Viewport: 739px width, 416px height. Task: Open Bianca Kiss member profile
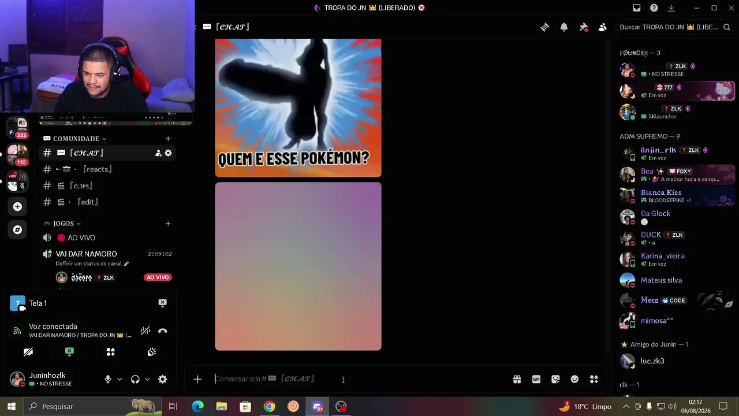point(677,196)
